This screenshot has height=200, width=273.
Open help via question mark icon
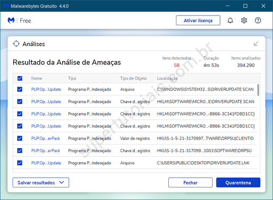pos(258,20)
